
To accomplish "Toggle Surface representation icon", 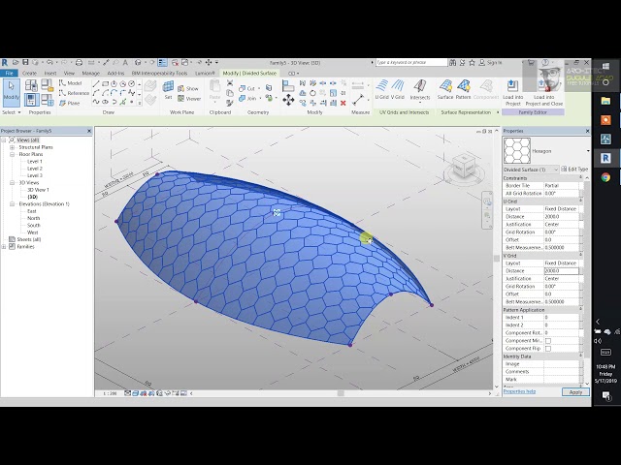I will [x=445, y=89].
